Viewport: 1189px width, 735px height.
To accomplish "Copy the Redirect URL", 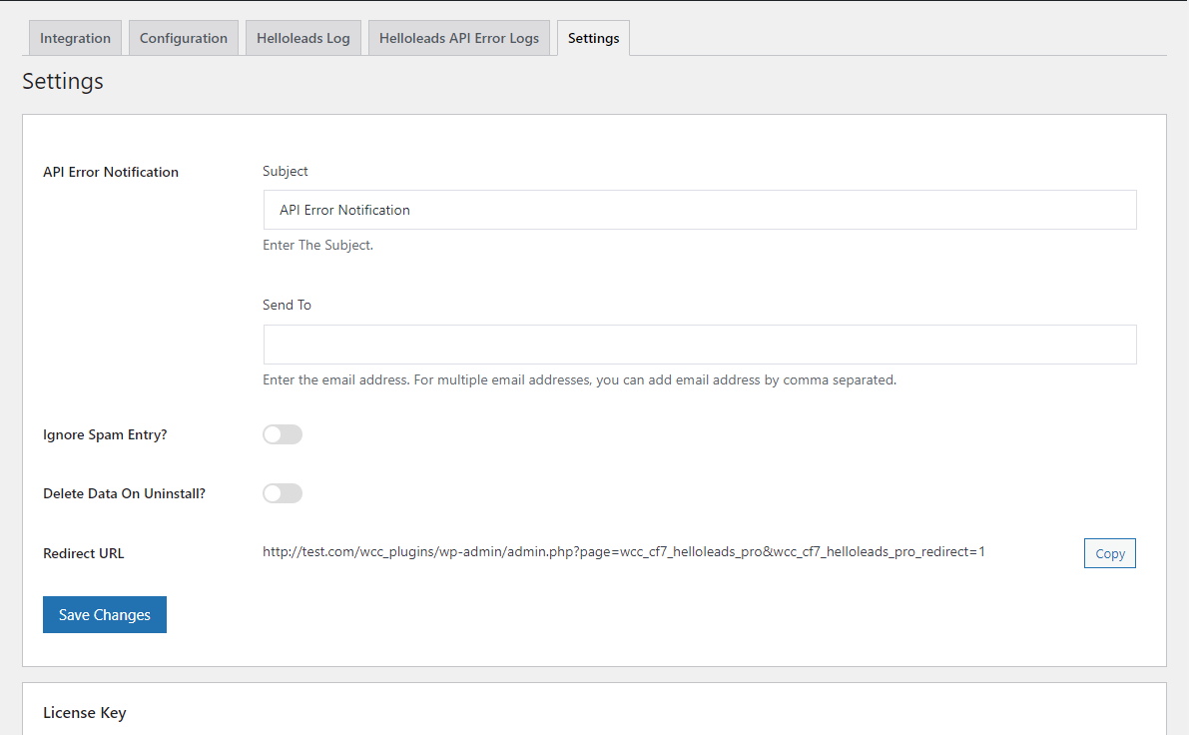I will (1109, 553).
